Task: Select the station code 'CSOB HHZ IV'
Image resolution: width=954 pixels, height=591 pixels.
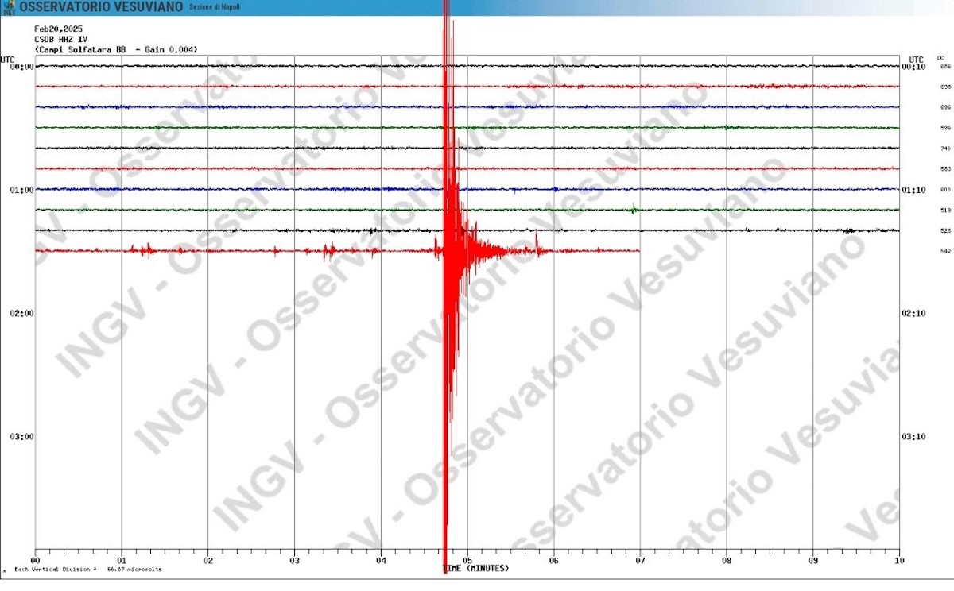Action: [x=60, y=39]
